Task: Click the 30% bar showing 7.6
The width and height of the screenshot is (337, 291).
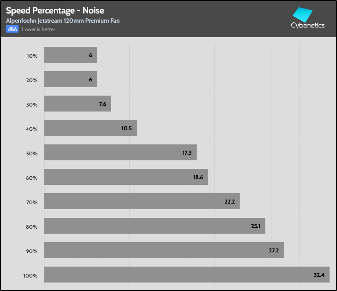Action: (x=78, y=104)
